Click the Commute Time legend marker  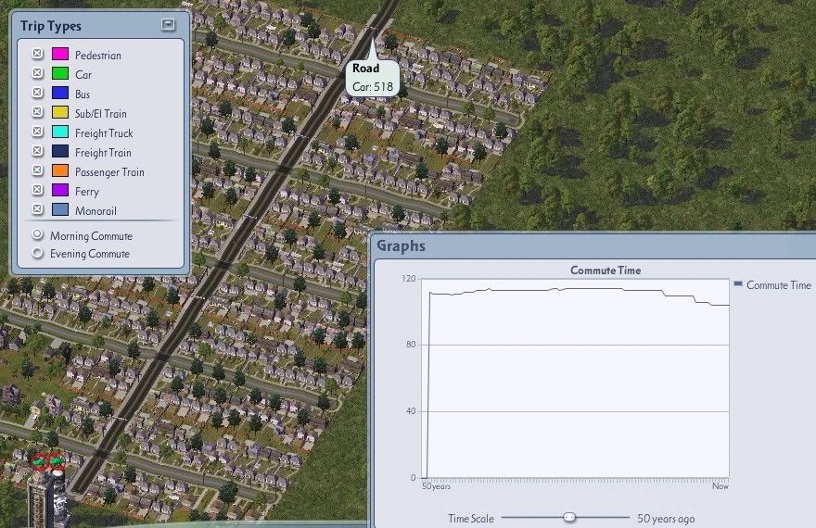738,283
